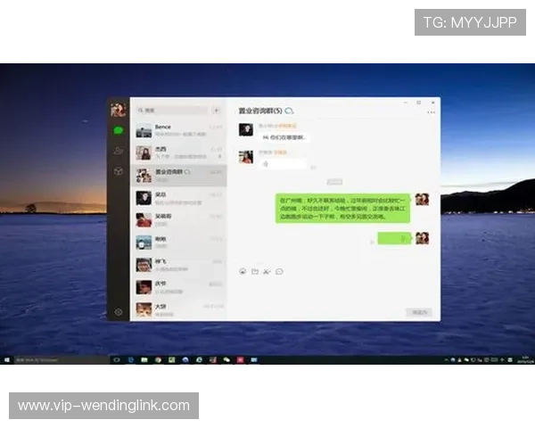
Task: Select the screenshot scissors tool
Action: (x=267, y=271)
